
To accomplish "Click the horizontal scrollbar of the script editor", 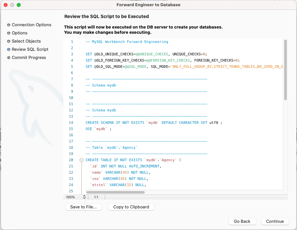I will [116, 192].
